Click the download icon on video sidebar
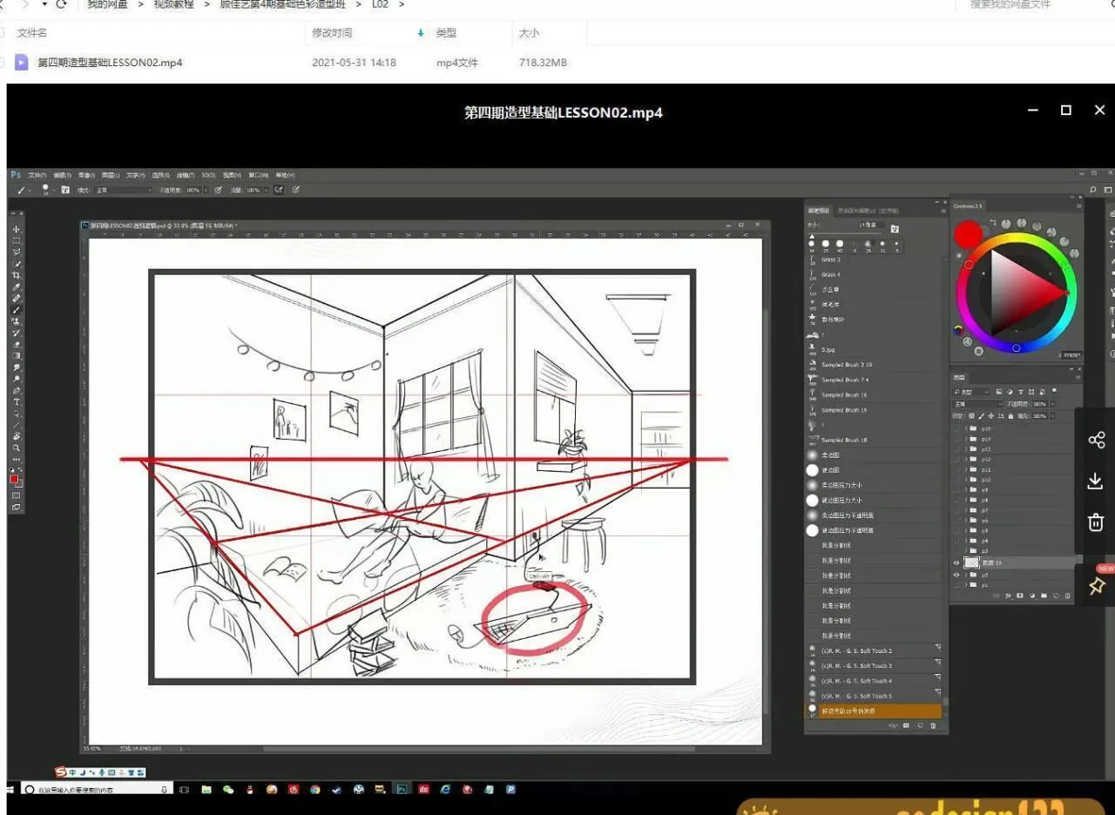 pos(1096,481)
